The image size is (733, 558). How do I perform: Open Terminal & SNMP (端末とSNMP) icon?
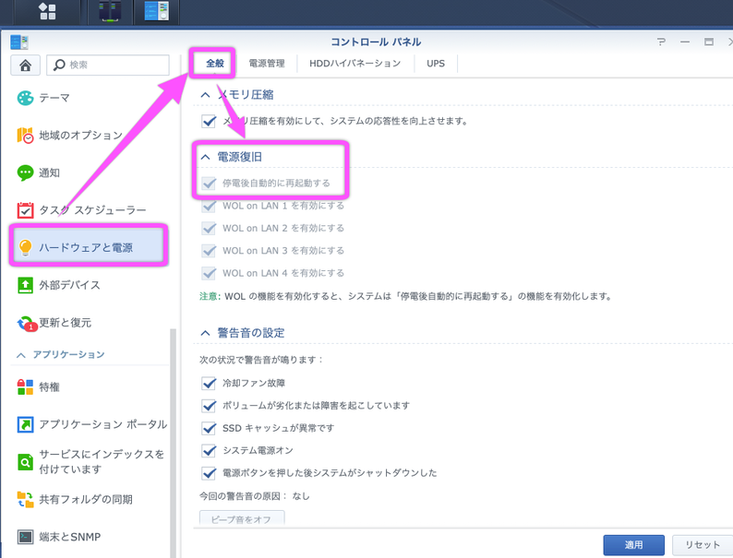(25, 537)
